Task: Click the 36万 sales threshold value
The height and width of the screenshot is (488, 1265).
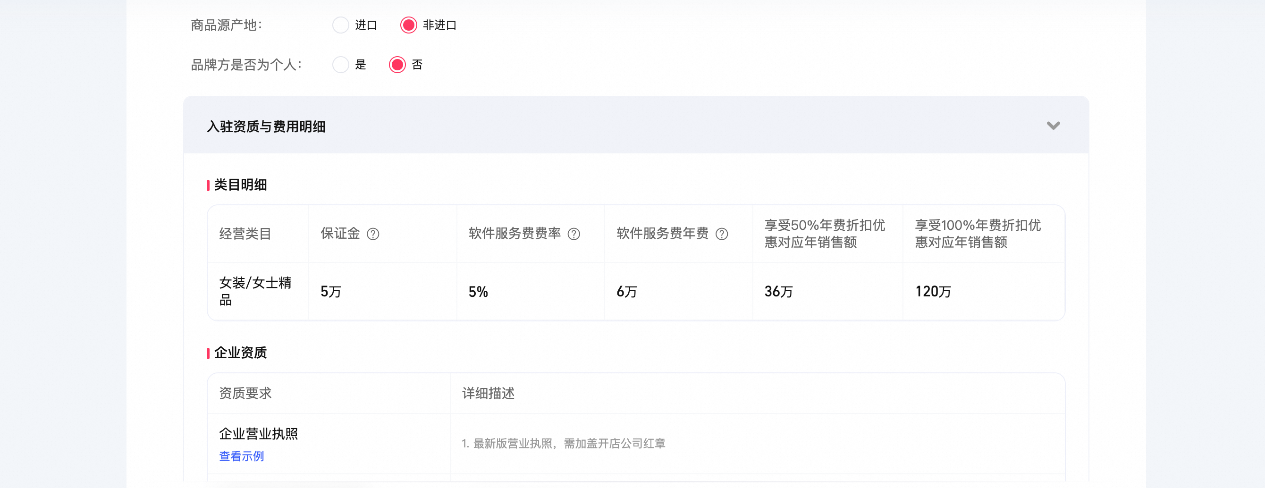Action: pyautogui.click(x=778, y=292)
